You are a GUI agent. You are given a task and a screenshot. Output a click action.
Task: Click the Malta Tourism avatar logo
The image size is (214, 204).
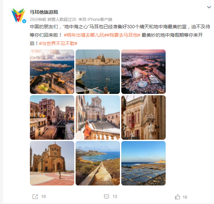(x=18, y=14)
